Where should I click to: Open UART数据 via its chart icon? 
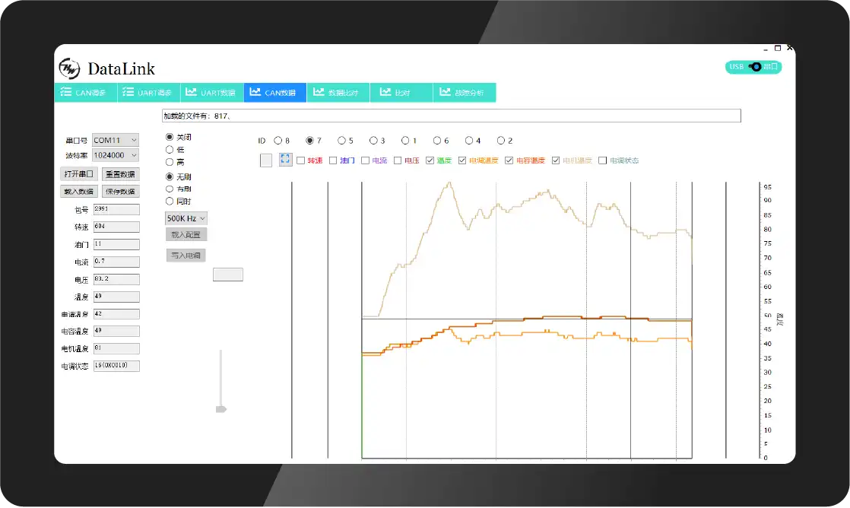[x=191, y=92]
